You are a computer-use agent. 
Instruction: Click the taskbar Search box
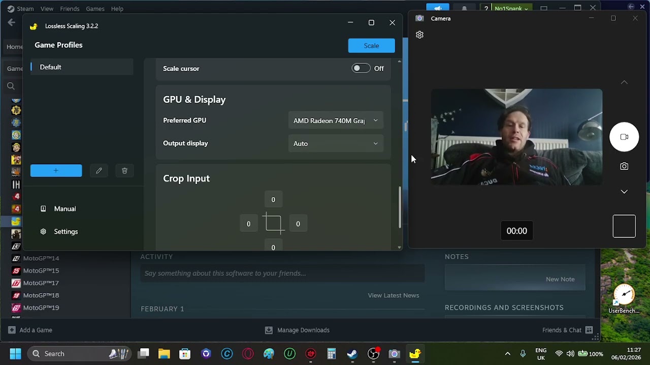pyautogui.click(x=80, y=354)
